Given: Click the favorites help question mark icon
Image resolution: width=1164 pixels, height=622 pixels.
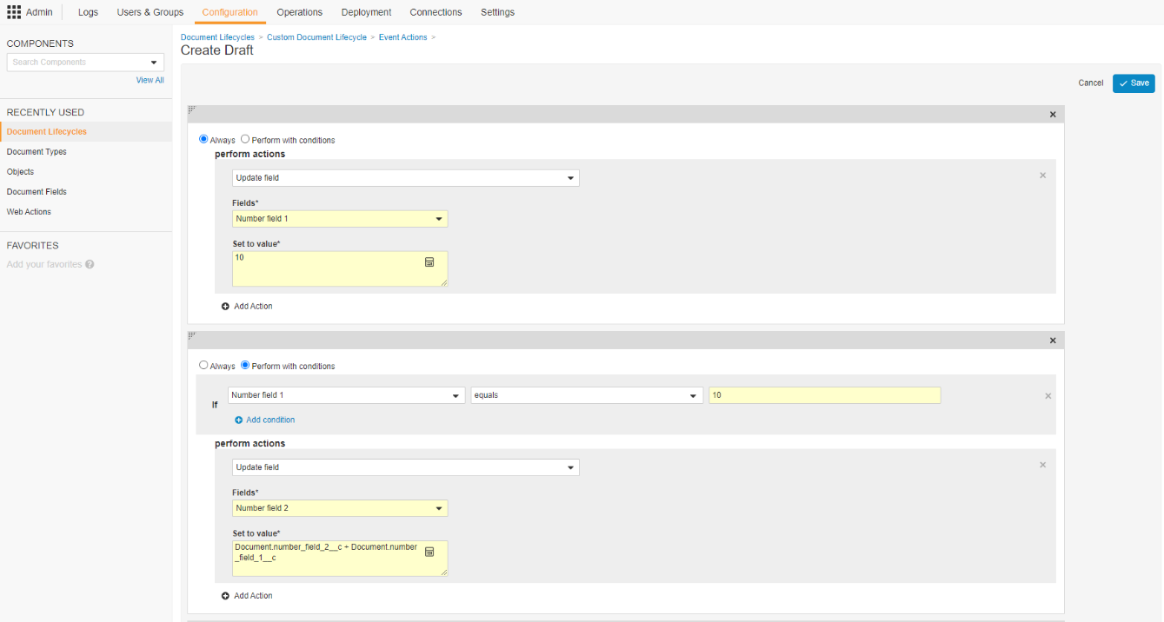Looking at the screenshot, I should click(x=90, y=264).
